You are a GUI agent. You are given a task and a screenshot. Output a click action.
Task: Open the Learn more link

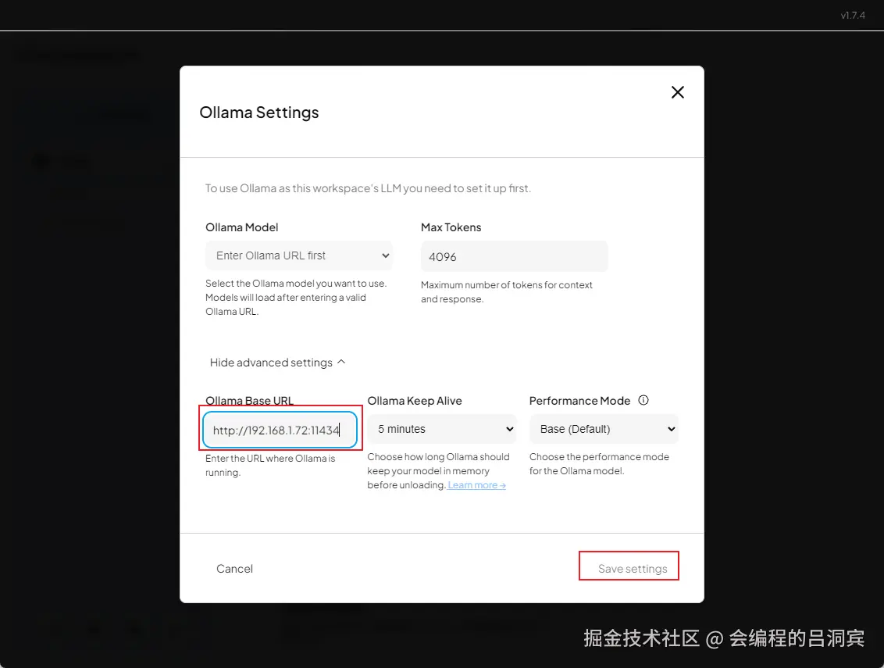click(x=476, y=485)
